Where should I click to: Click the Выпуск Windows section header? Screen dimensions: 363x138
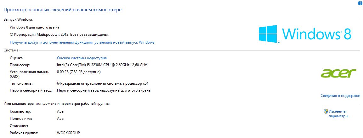18,20
